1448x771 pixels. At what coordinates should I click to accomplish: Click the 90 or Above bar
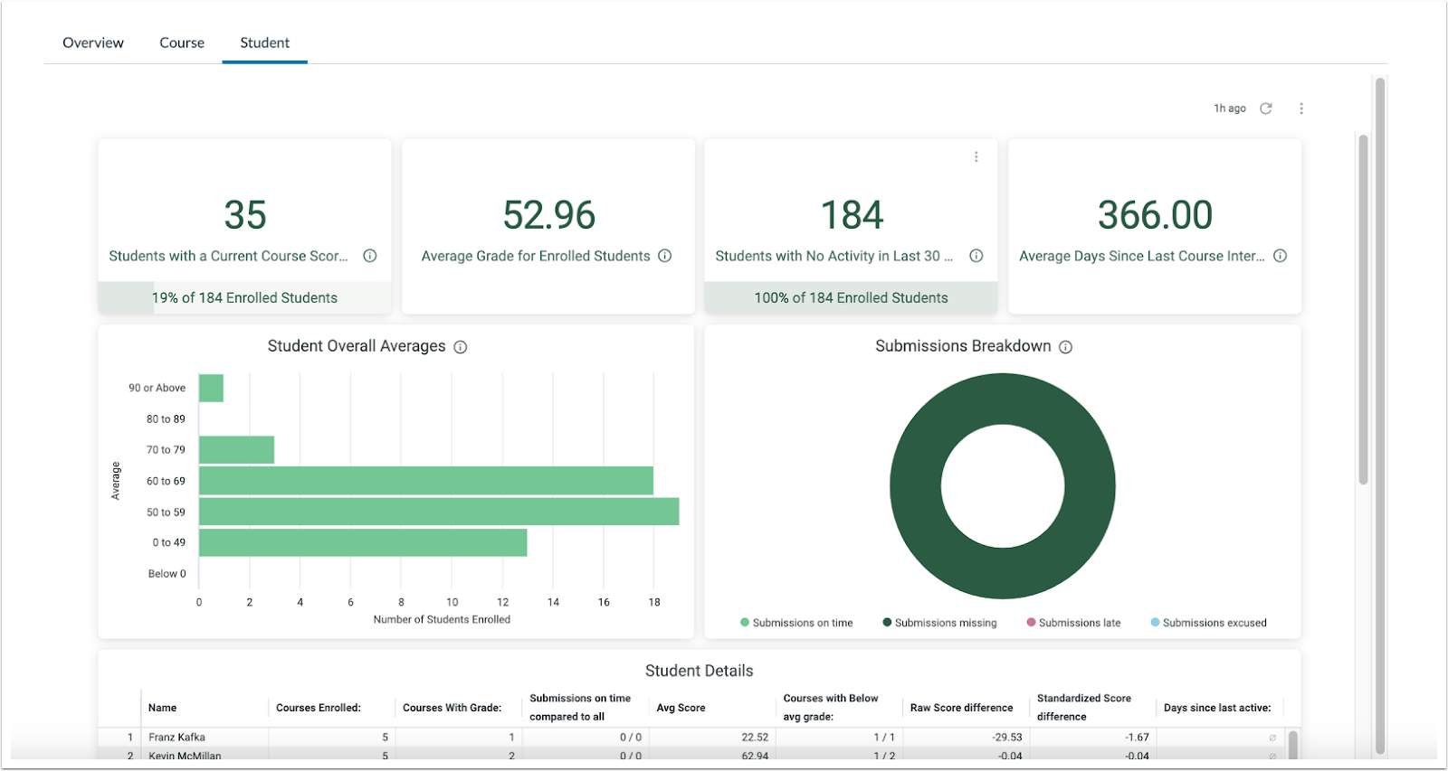[211, 388]
